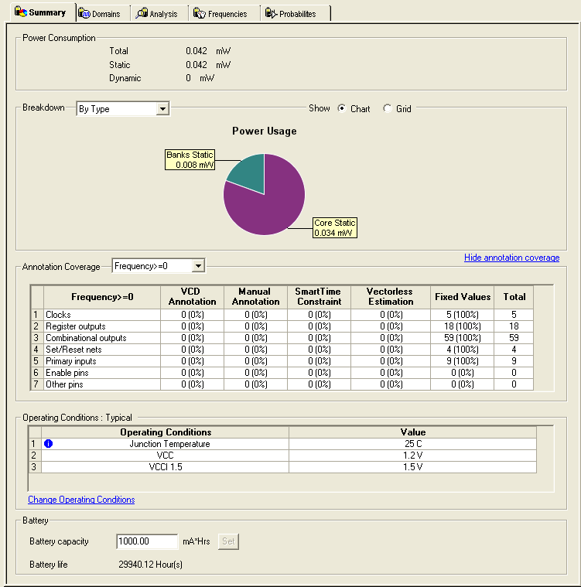This screenshot has height=587, width=581.
Task: Click the Summary tab icon
Action: coord(21,12)
